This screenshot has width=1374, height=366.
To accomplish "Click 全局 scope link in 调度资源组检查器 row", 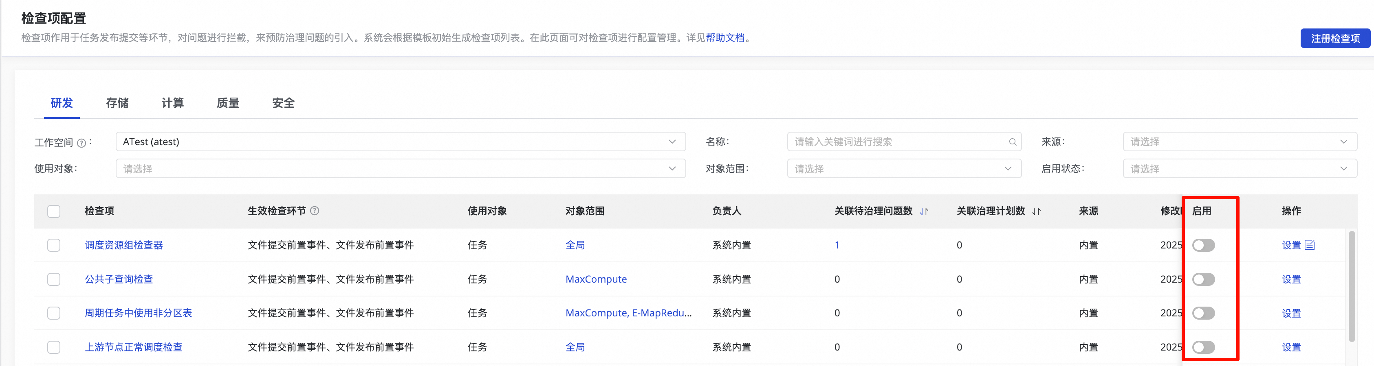I will click(575, 245).
